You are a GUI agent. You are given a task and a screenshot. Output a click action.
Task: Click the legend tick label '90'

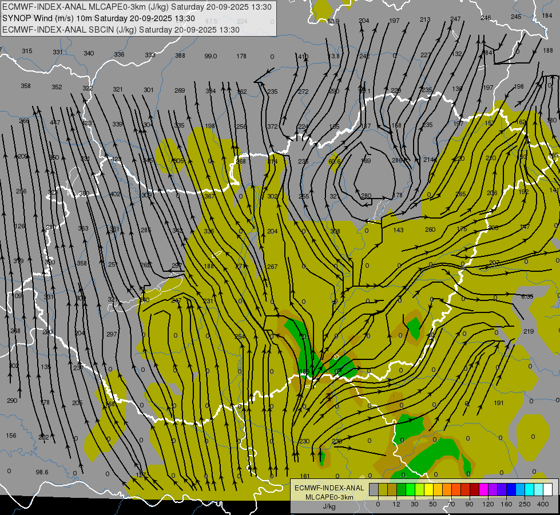(469, 504)
